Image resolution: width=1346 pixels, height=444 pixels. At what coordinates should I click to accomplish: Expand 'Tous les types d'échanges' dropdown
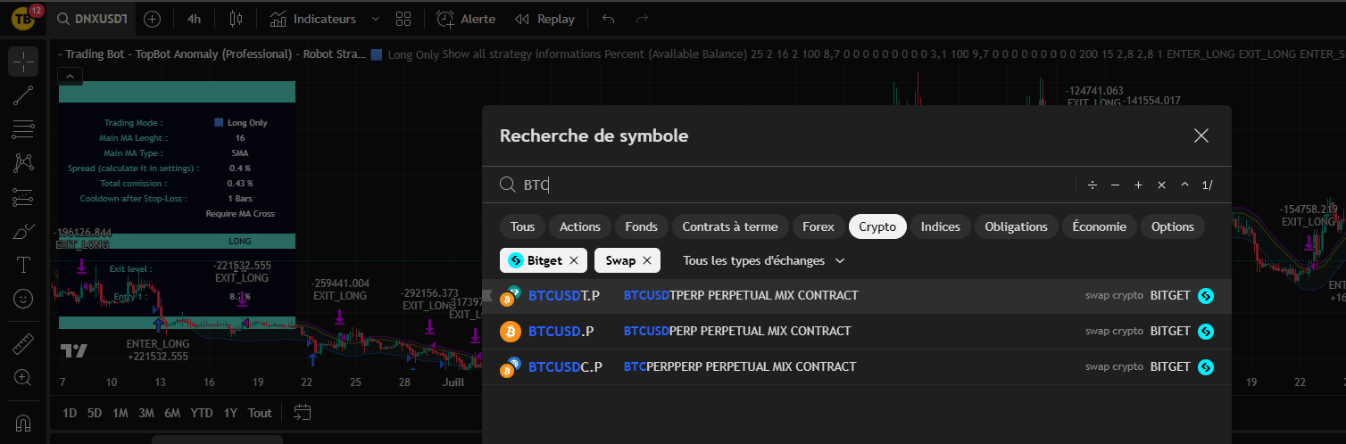point(763,260)
